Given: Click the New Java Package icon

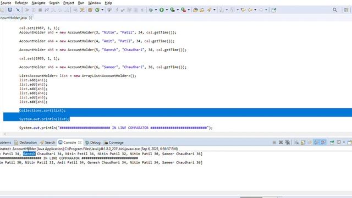Looking at the screenshot, I should [x=90, y=10].
